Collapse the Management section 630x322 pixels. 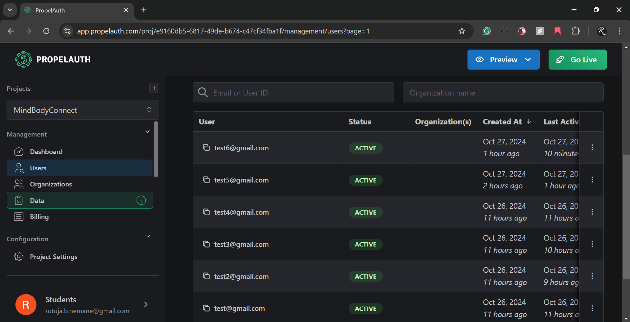coord(148,132)
